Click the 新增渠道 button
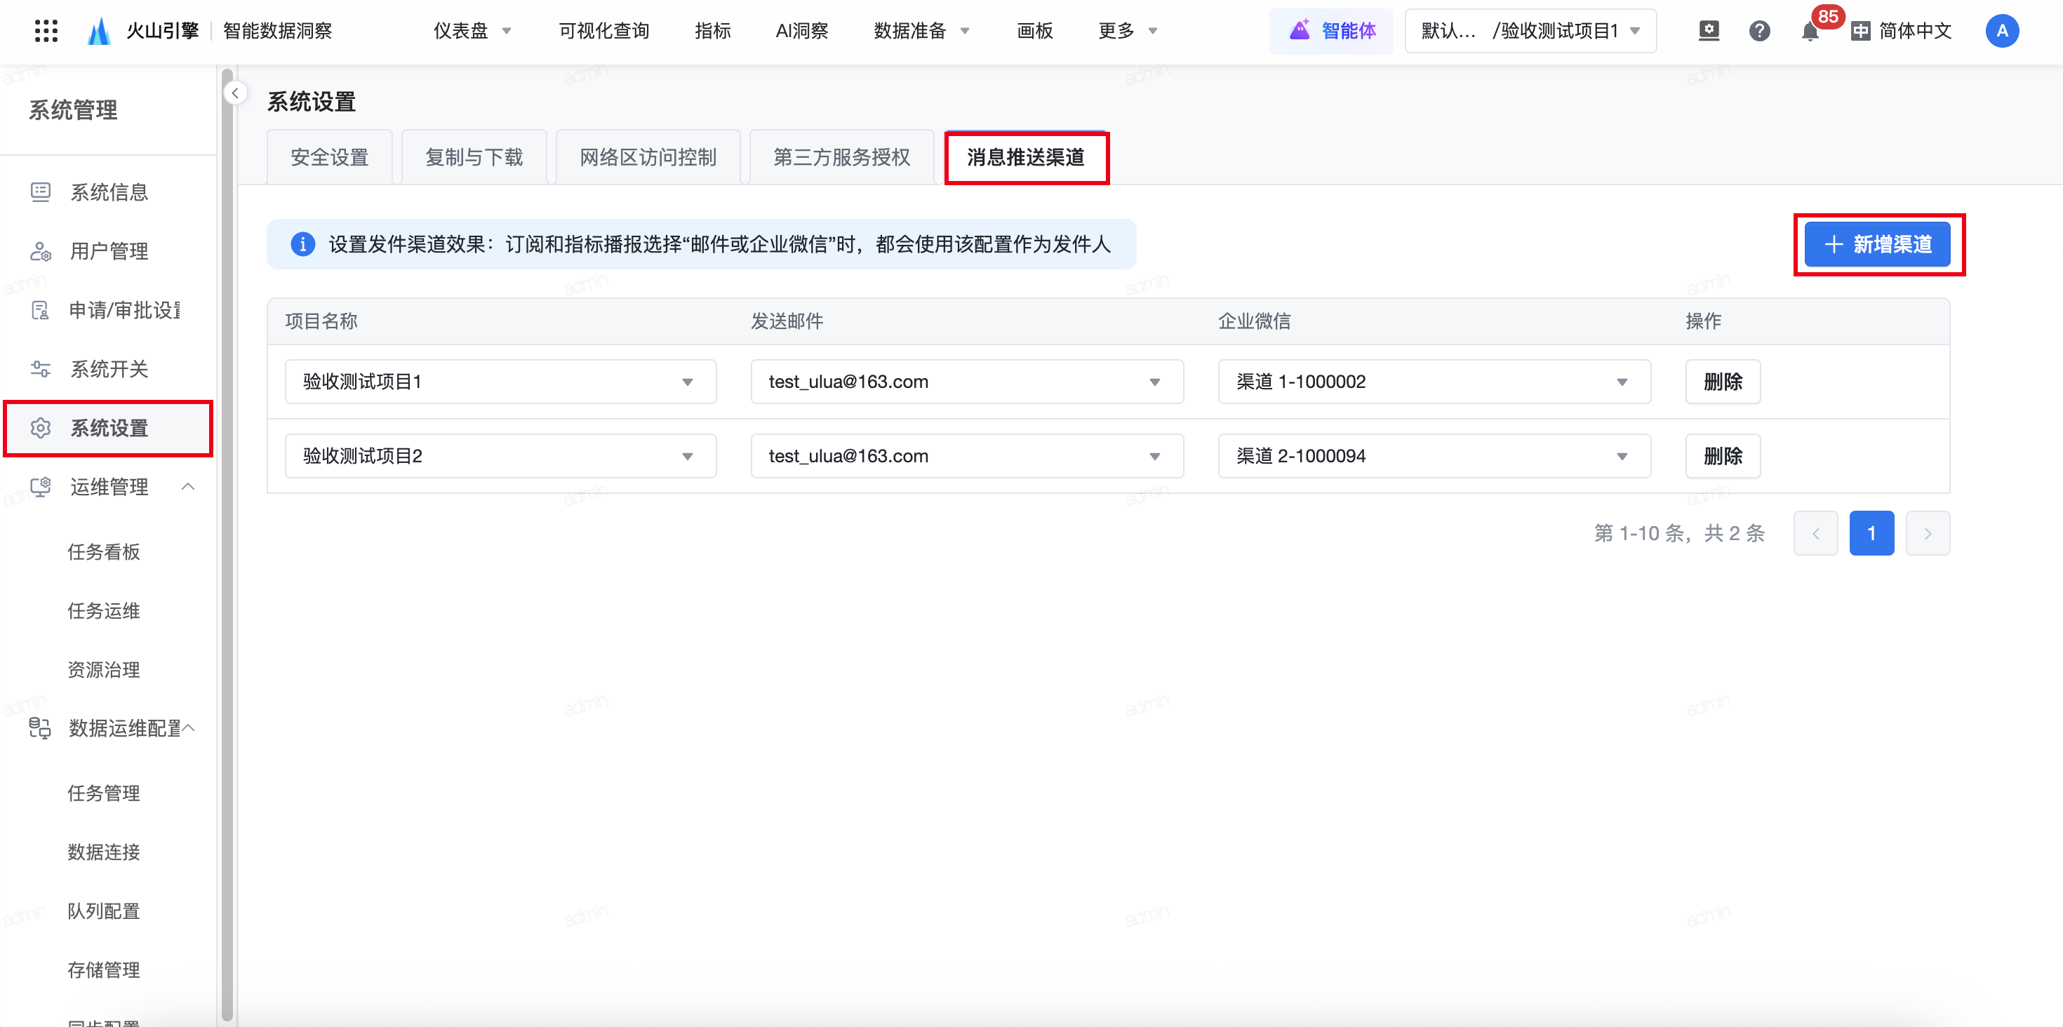The image size is (2063, 1027). point(1876,244)
